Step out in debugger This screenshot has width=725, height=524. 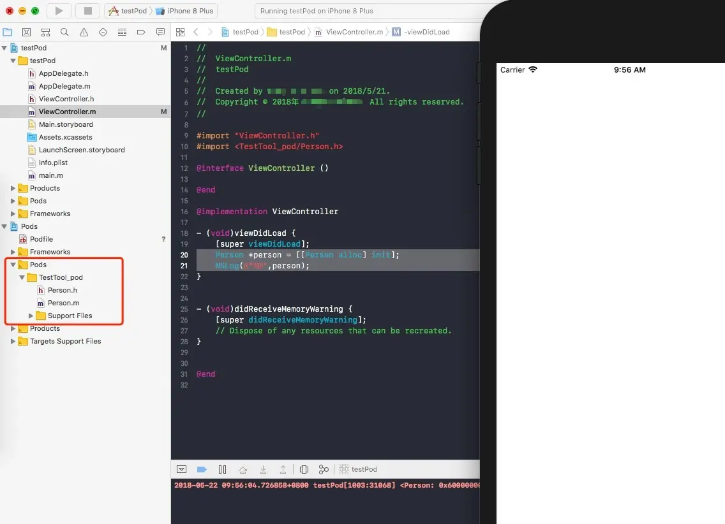coord(283,469)
